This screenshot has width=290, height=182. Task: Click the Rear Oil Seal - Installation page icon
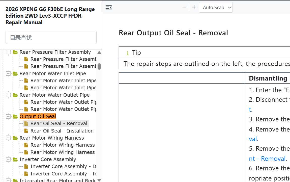26,131
